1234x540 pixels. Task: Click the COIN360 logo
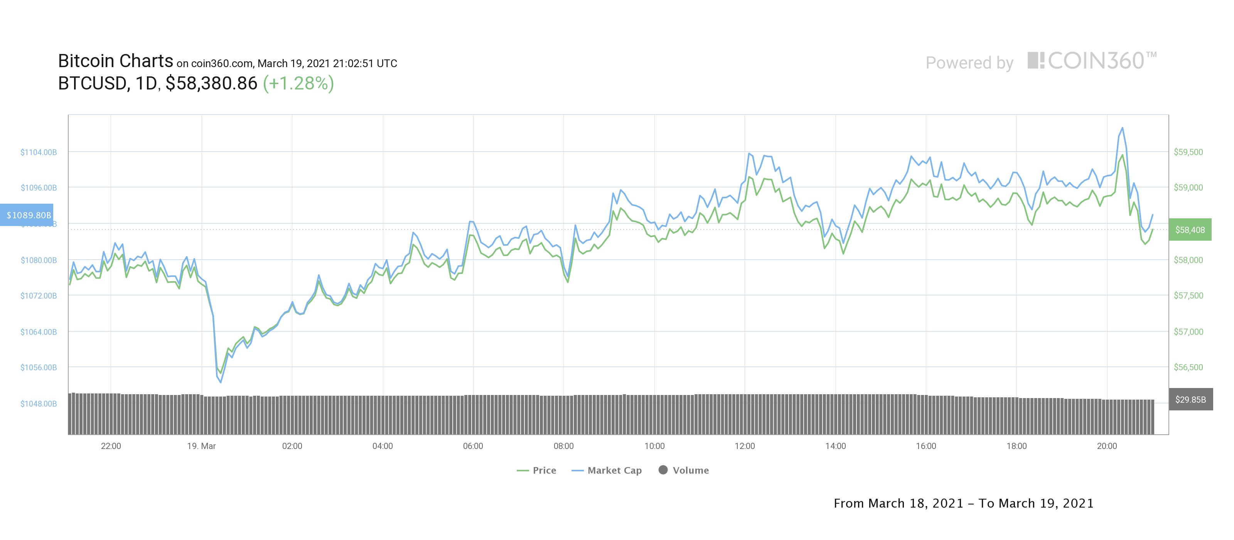pos(1092,61)
